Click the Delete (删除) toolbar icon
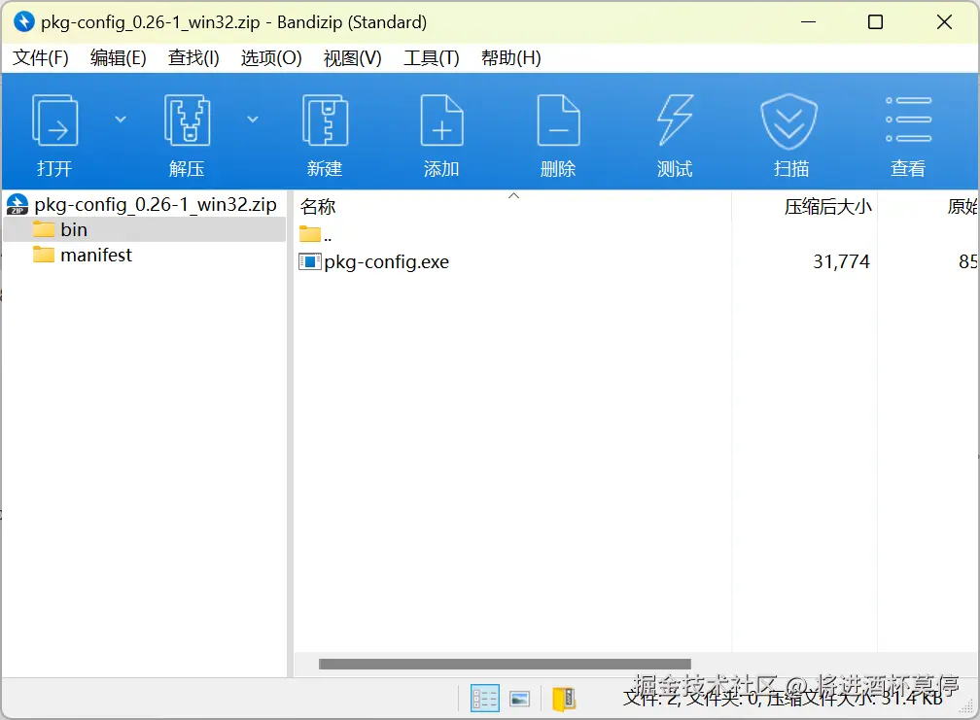 point(559,120)
